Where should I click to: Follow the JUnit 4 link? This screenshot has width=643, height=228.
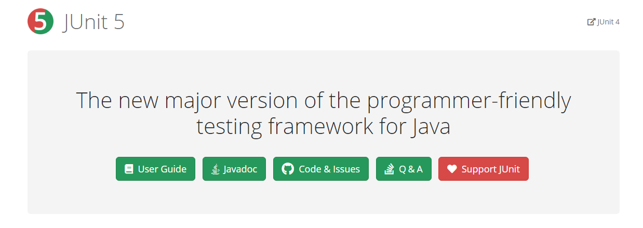pyautogui.click(x=608, y=22)
